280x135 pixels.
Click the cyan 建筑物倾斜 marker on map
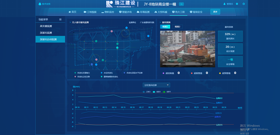117,48
